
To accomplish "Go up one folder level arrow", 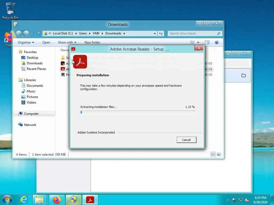I will pos(39,33).
